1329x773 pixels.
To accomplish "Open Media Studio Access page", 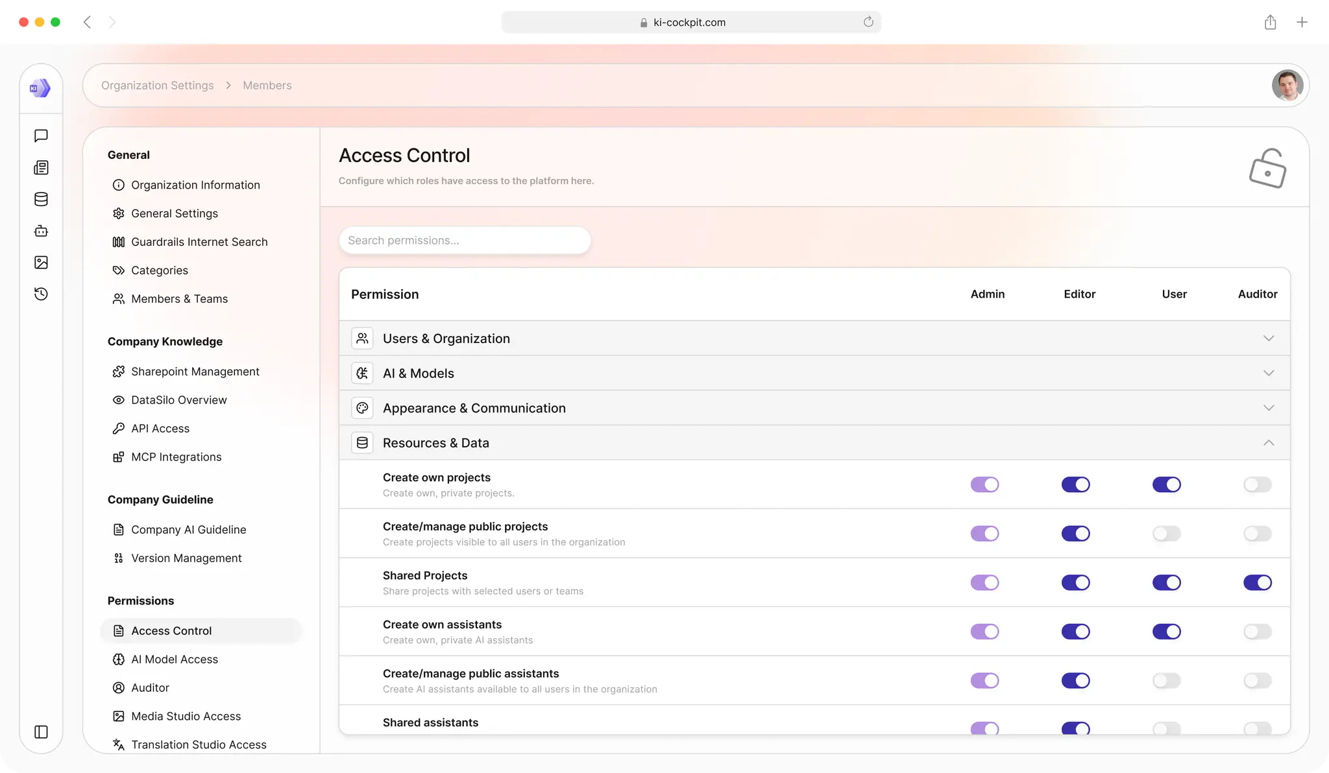I will pos(177,717).
